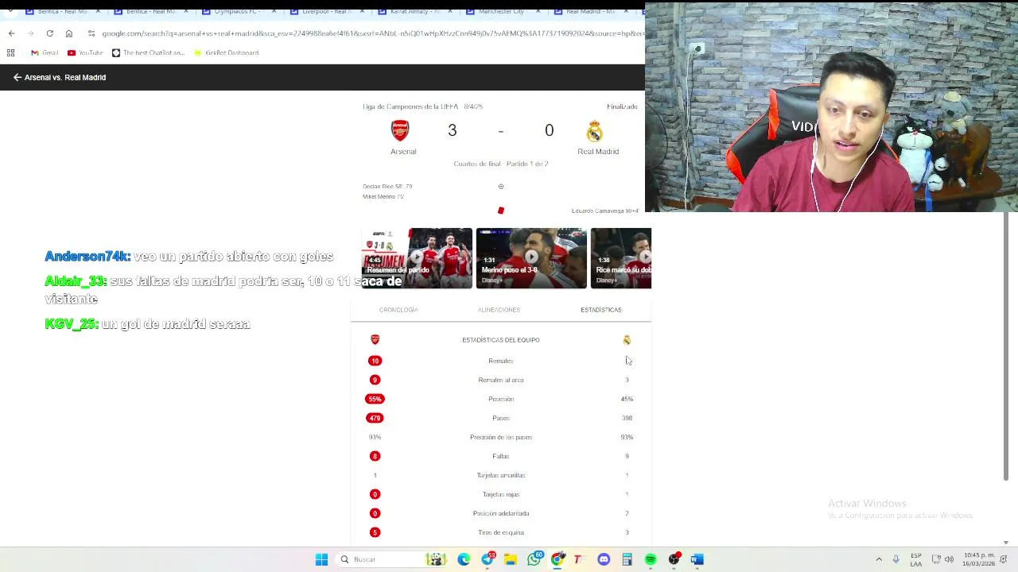
Task: Open Microsoft Edge from taskbar
Action: 464,559
